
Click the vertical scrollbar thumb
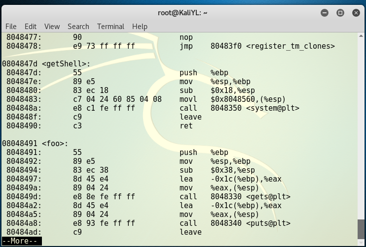361,229
